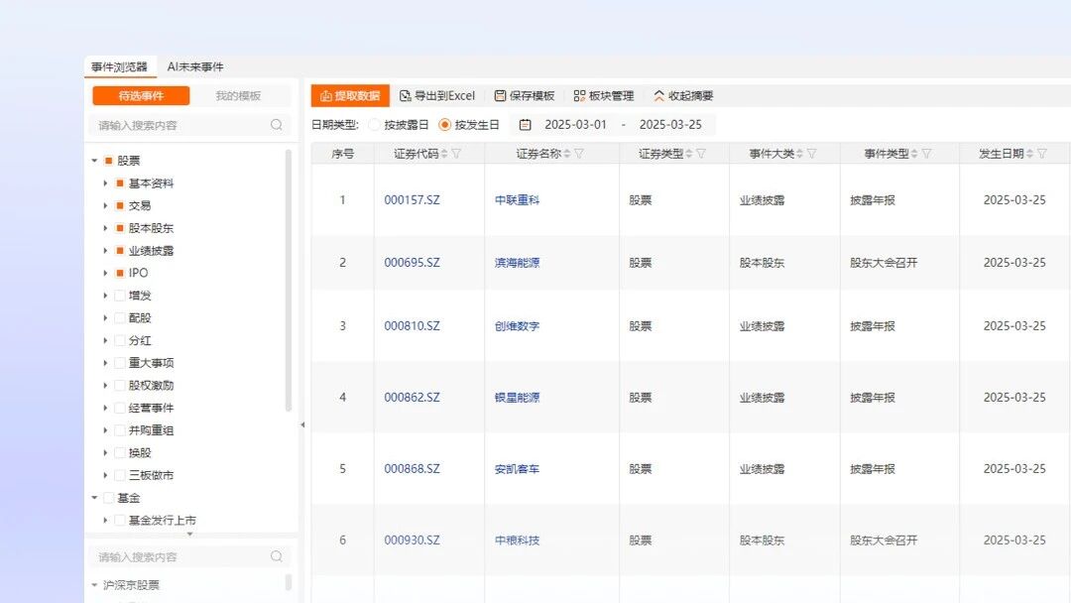Viewport: 1071px width, 603px height.
Task: Collapse the 沪深京股票 tree node arrow
Action: tap(94, 585)
